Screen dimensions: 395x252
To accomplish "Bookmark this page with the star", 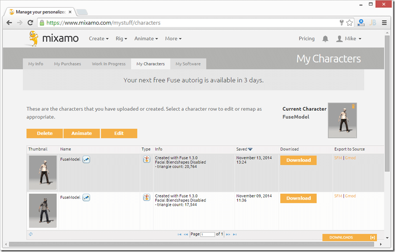I will tap(350, 23).
